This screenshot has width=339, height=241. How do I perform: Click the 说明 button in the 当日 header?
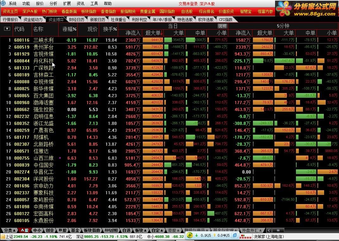click(x=222, y=26)
